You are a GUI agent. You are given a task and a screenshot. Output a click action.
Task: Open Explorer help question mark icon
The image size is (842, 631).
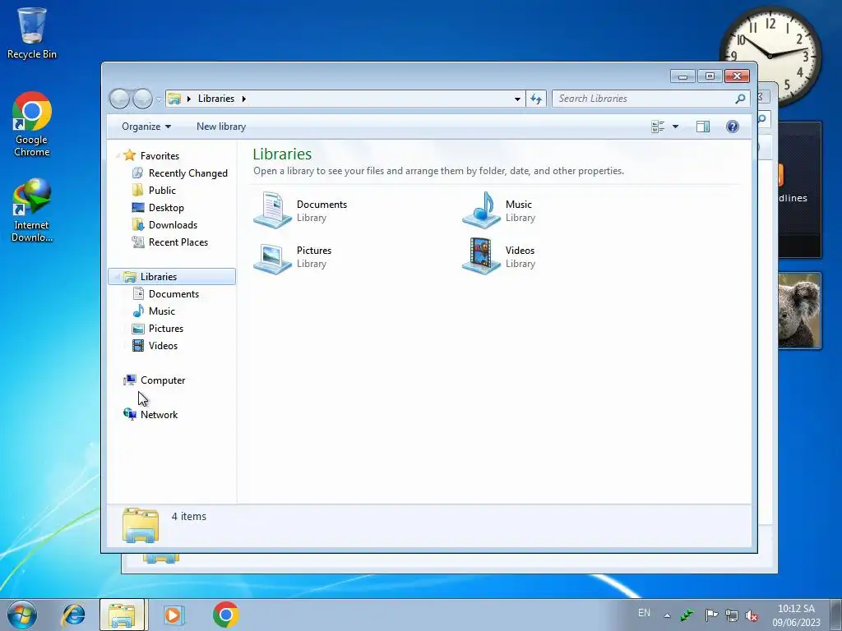coord(733,127)
